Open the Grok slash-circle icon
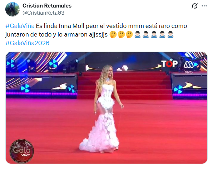213x169 pixels. tap(194, 6)
